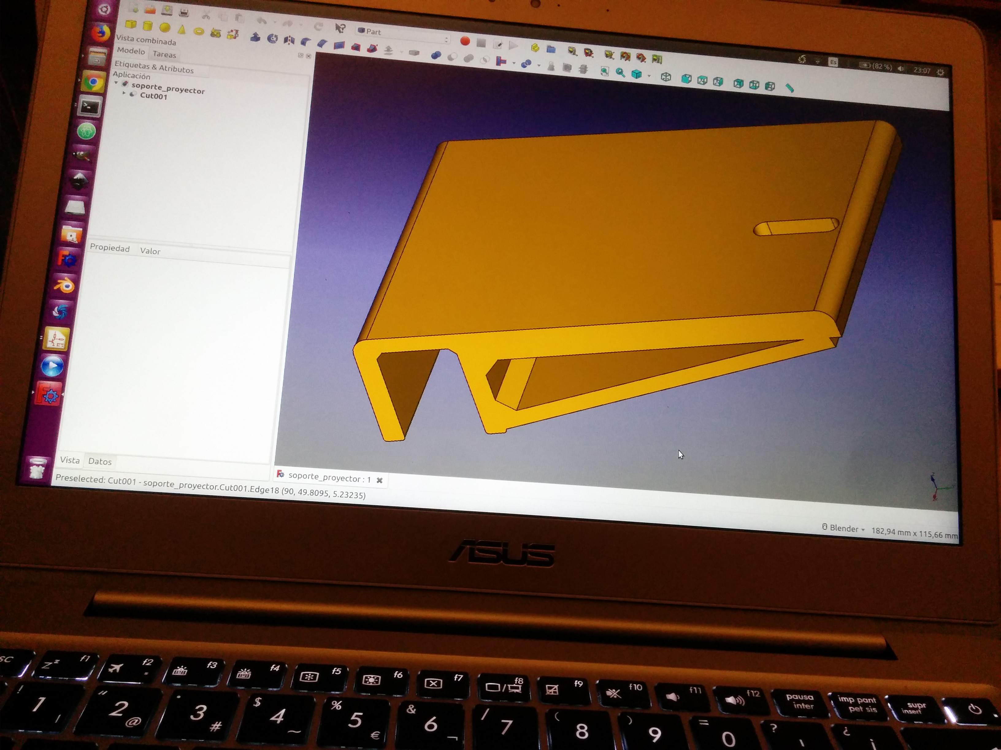This screenshot has height=750, width=1001.
Task: Open Google Chrome from the launcher
Action: [94, 82]
